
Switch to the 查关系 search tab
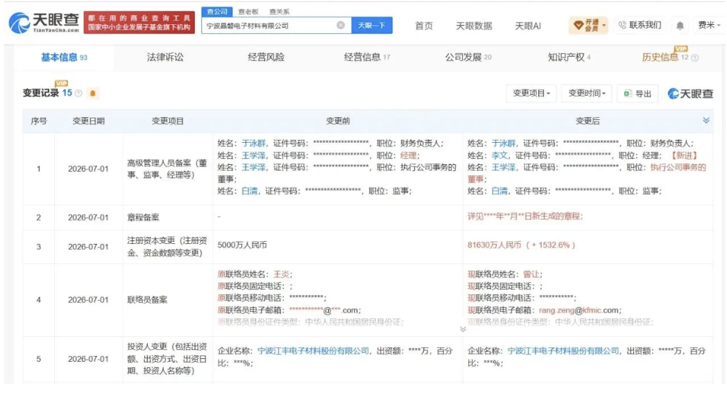[x=280, y=12]
